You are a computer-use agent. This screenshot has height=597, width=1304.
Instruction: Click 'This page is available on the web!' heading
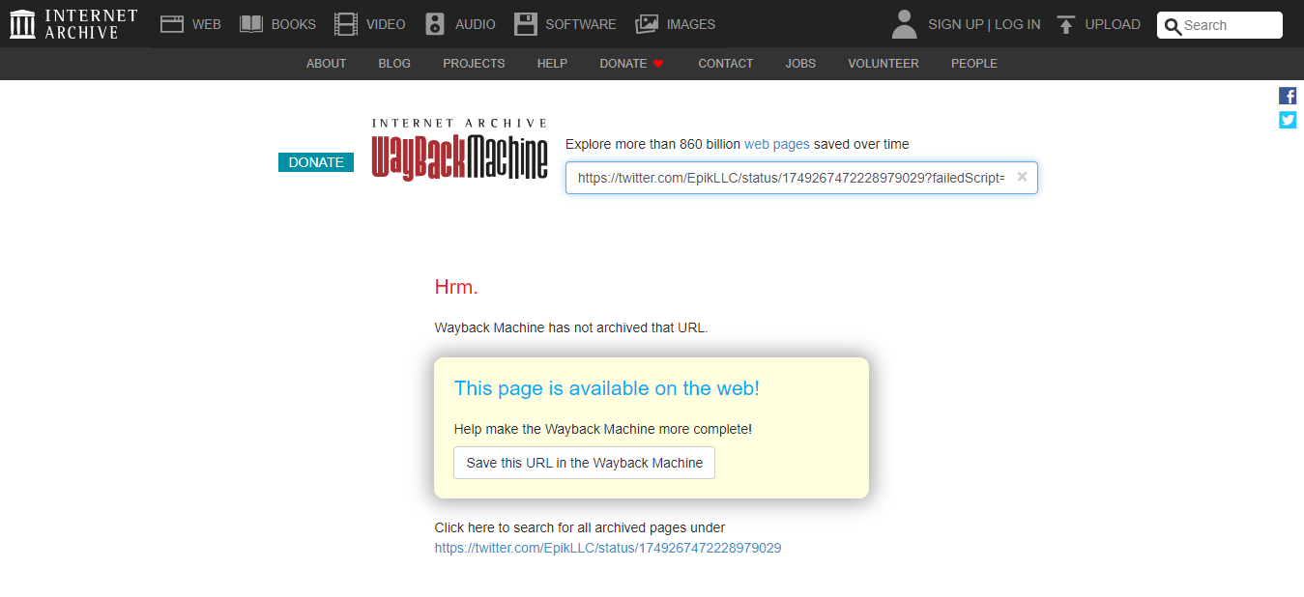click(x=607, y=388)
